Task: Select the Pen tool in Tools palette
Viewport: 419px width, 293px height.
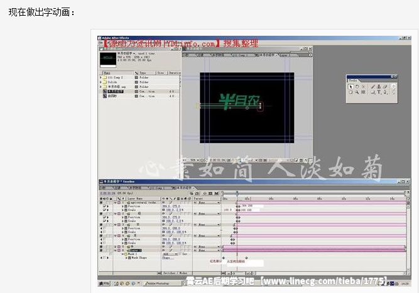Action: (x=385, y=92)
